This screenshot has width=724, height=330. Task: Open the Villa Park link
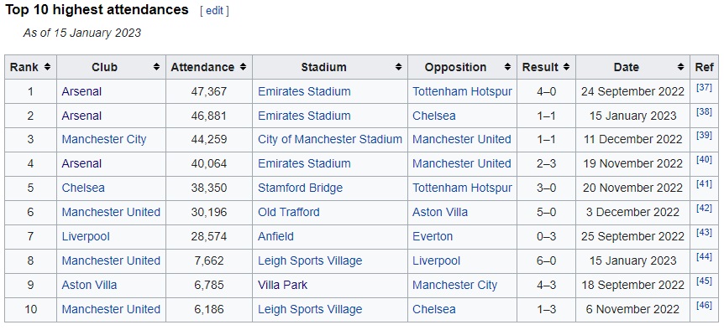point(282,285)
